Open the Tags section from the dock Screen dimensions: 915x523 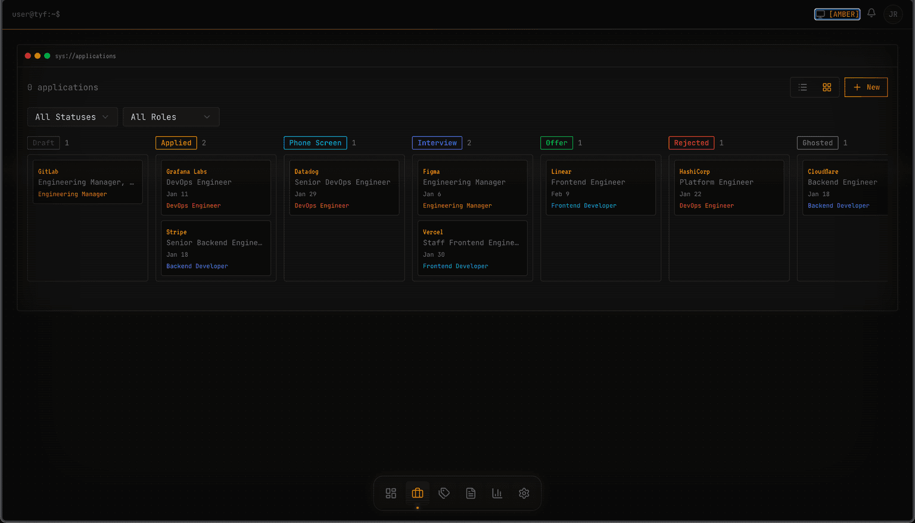444,493
